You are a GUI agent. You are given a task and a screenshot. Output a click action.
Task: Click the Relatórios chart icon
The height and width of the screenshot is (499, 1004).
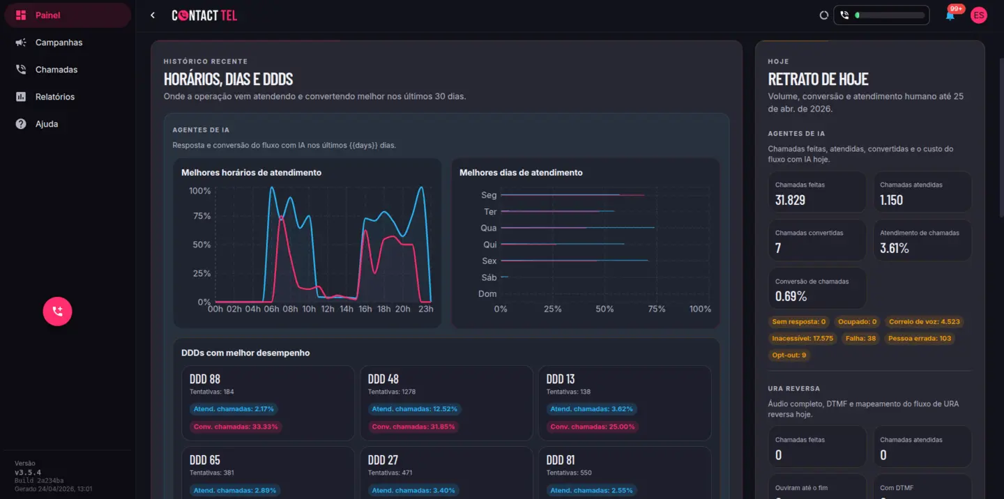[x=21, y=97]
